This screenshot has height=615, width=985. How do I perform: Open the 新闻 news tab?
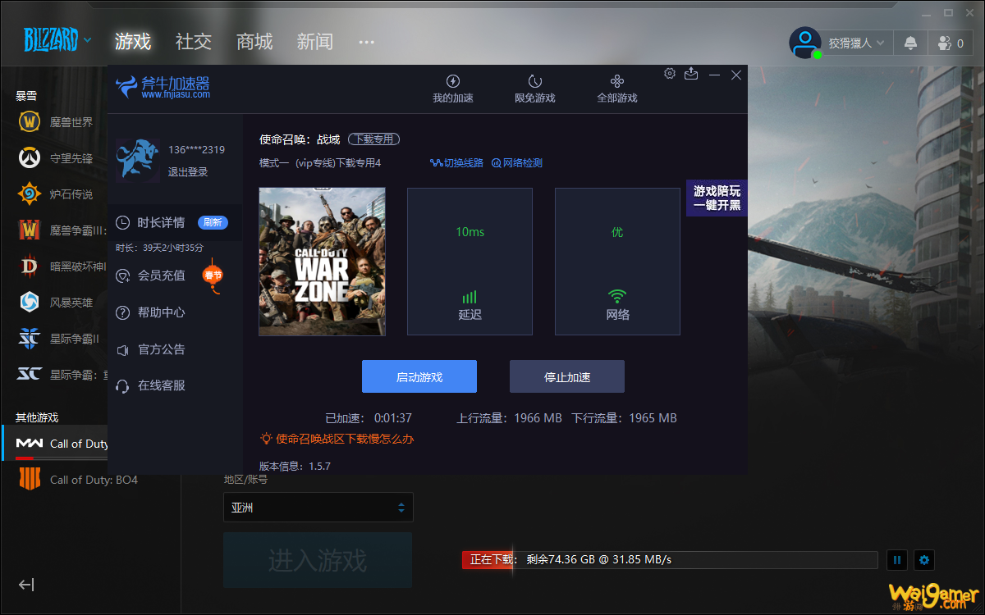coord(315,41)
